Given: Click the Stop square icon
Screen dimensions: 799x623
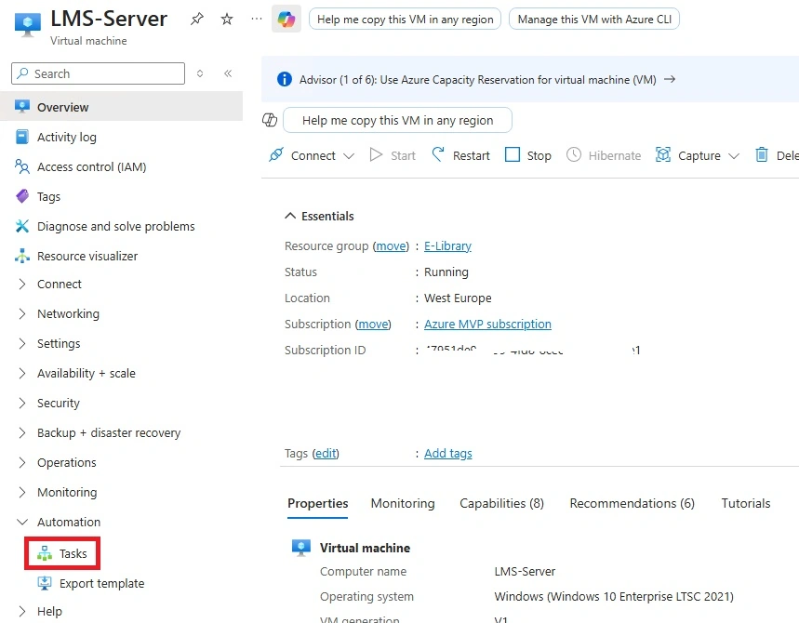Looking at the screenshot, I should click(513, 154).
